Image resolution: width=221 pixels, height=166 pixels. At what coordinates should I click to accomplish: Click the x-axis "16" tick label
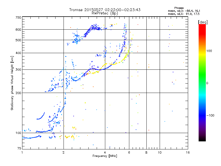pos(188,152)
